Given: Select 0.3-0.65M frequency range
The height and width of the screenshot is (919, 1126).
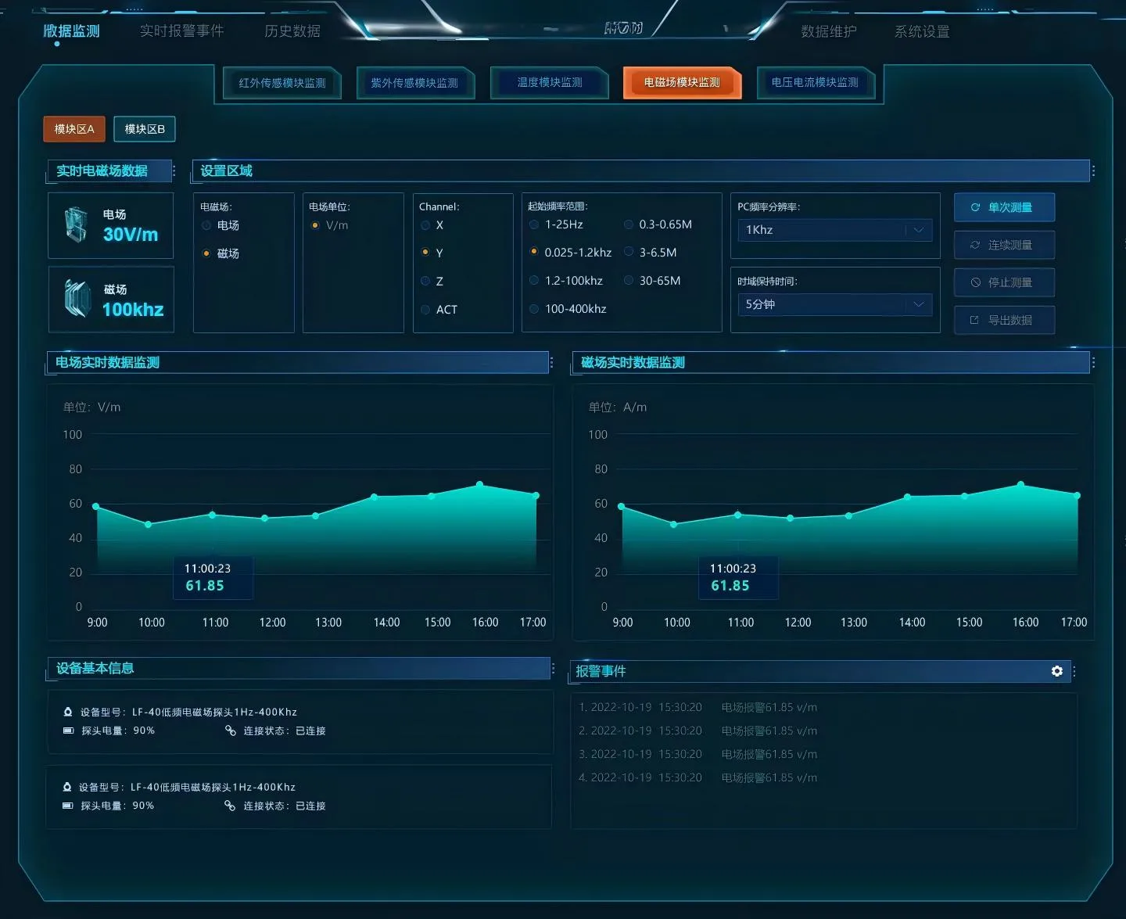Looking at the screenshot, I should point(629,224).
